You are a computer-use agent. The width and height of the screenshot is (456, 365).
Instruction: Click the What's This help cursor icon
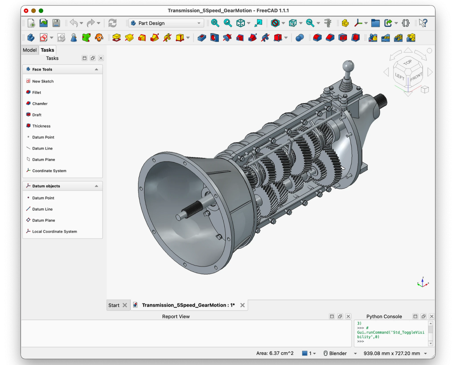[x=423, y=23]
